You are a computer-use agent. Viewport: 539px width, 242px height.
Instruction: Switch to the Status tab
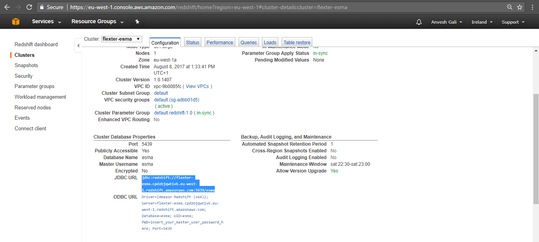point(193,42)
